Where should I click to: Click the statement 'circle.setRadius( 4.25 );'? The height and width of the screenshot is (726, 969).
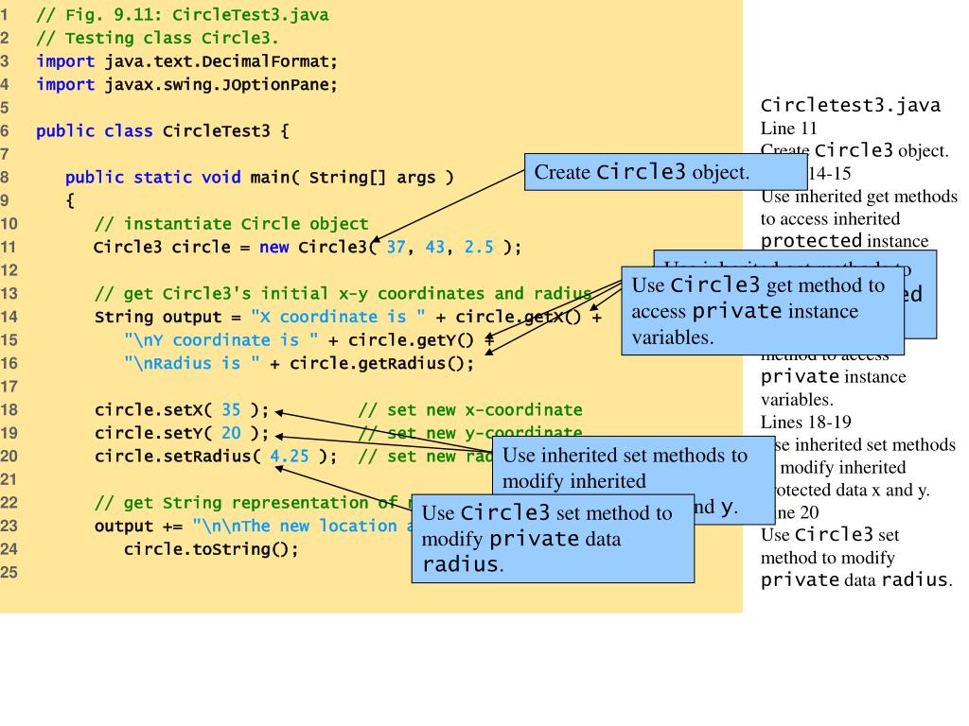[x=216, y=457]
